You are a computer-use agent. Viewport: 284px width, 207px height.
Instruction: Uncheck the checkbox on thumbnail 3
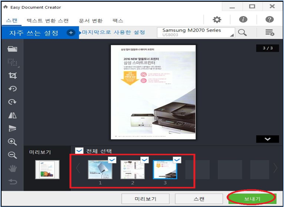click(x=177, y=160)
